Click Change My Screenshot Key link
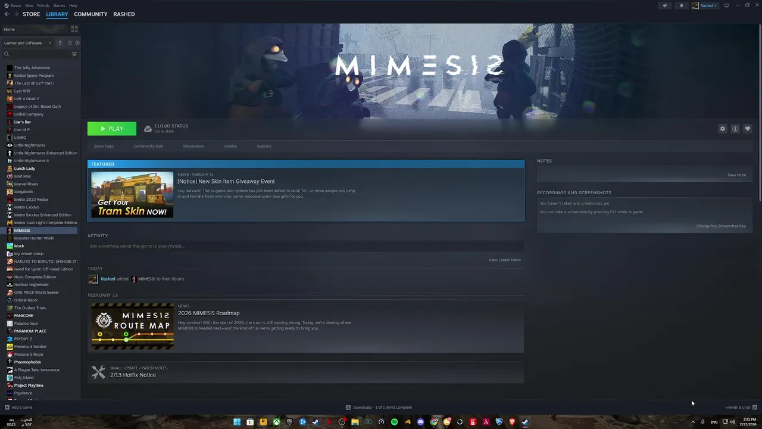 pyautogui.click(x=721, y=226)
